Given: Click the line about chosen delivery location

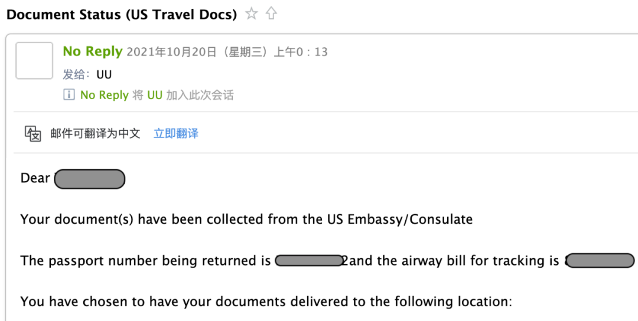Looking at the screenshot, I should click(266, 302).
